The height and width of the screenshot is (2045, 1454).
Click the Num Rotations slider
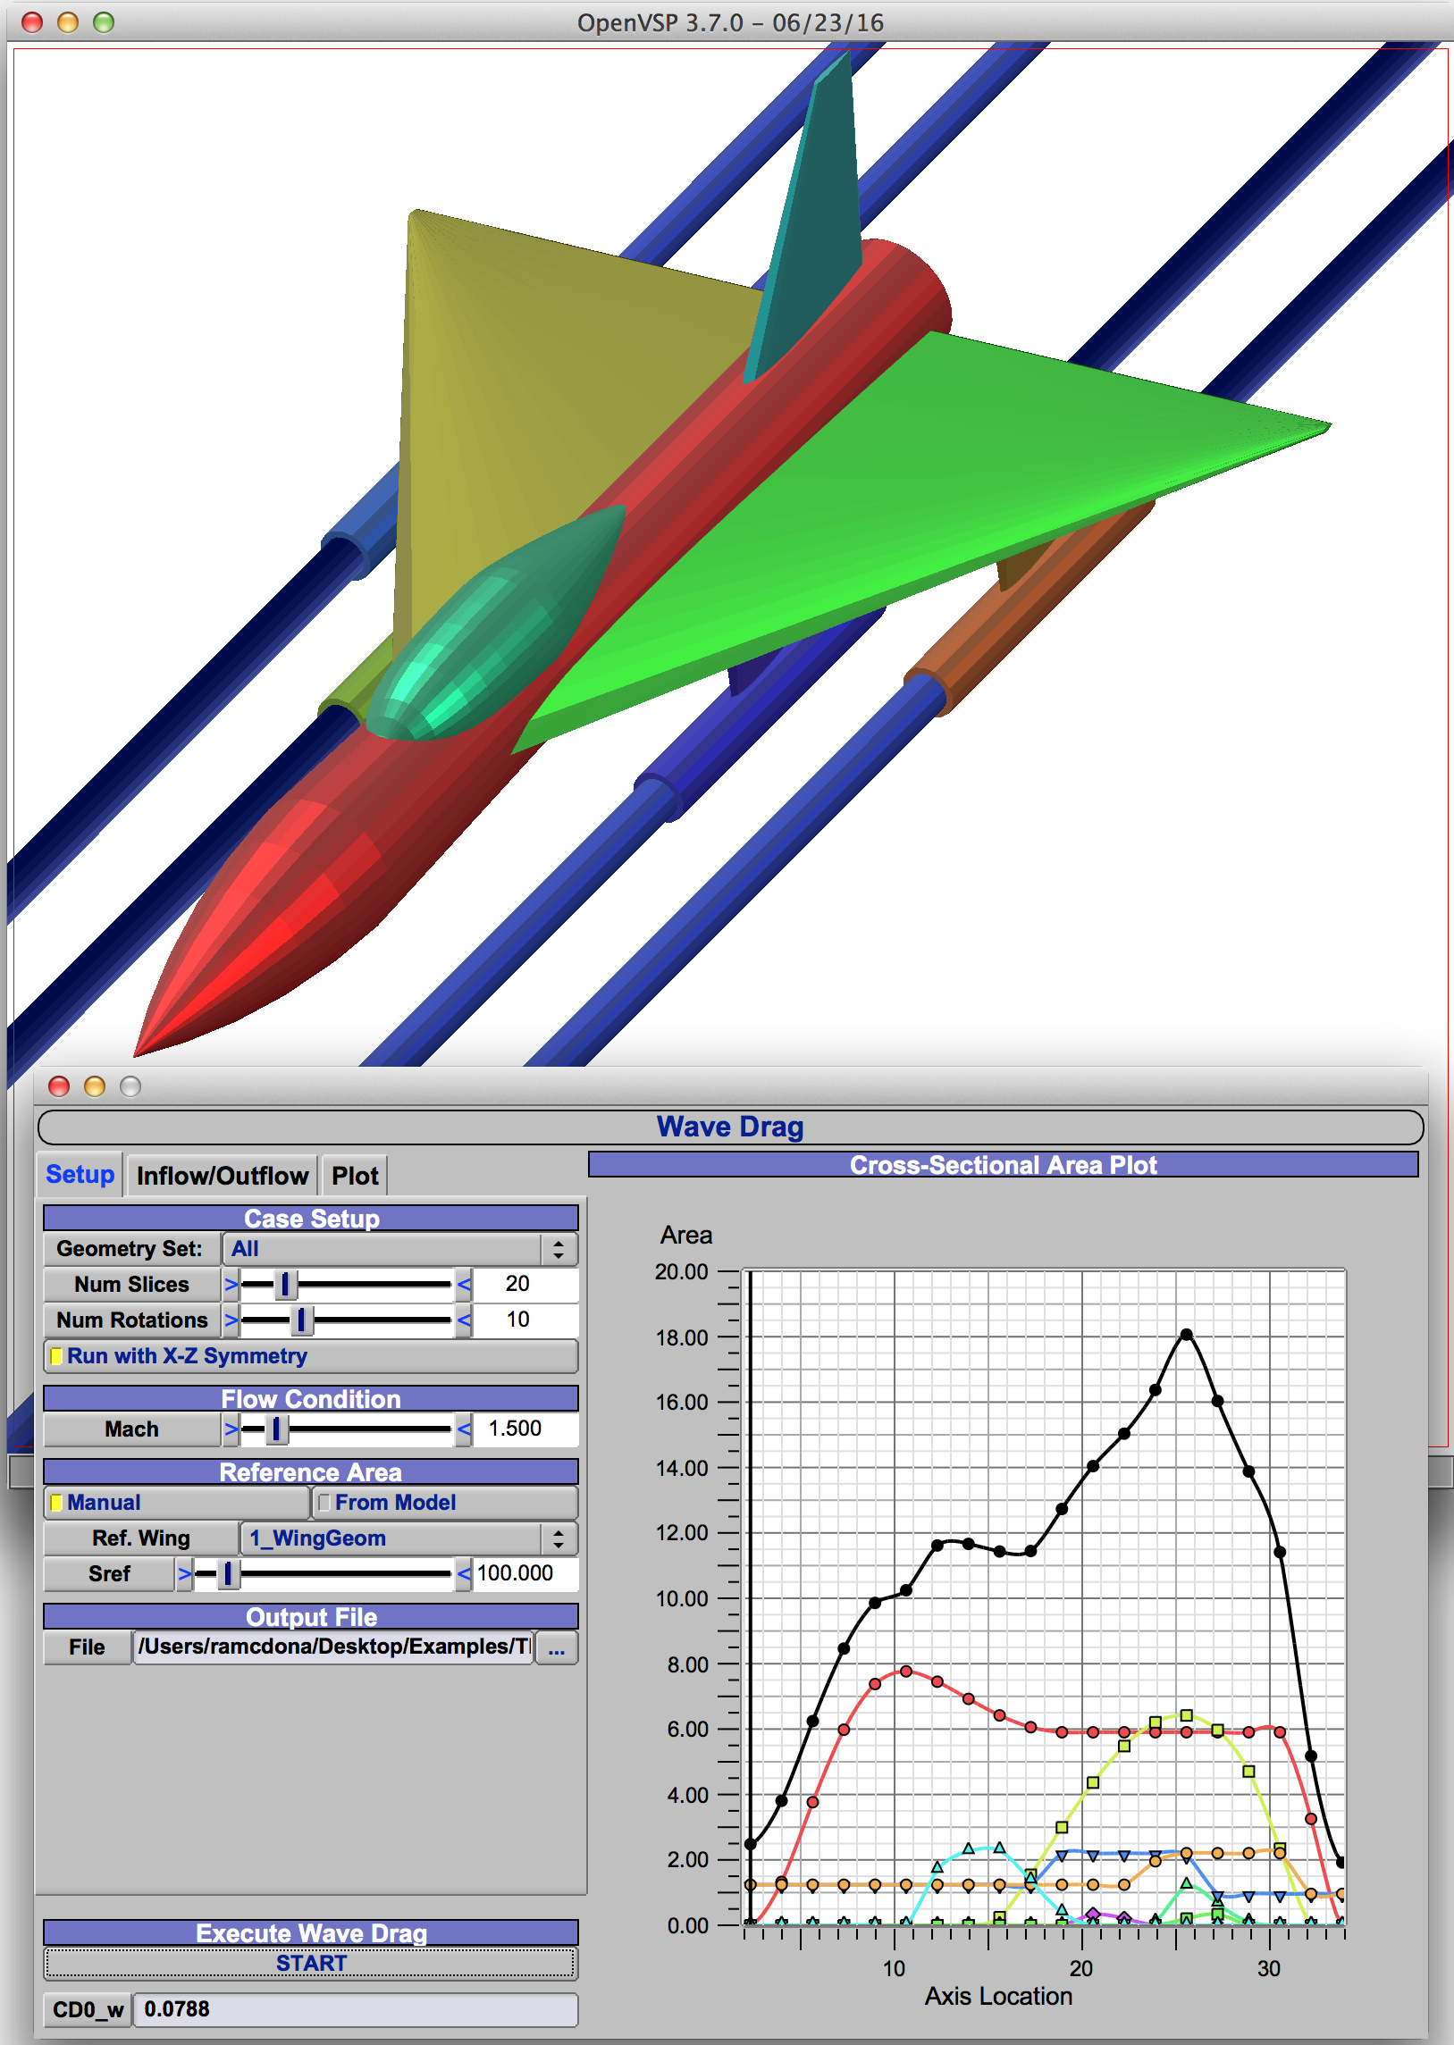347,1320
